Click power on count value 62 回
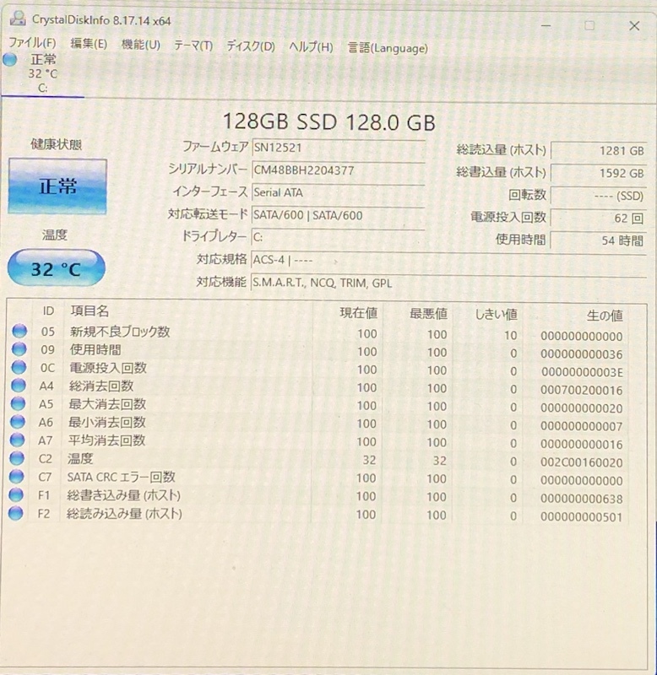Viewport: 657px width, 675px height. click(599, 218)
